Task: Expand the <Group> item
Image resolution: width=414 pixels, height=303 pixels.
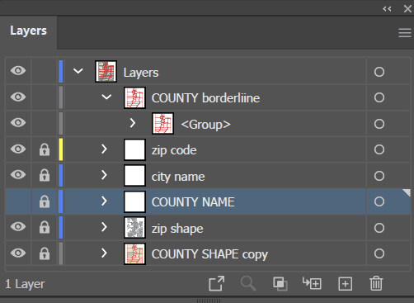Action: [x=133, y=123]
